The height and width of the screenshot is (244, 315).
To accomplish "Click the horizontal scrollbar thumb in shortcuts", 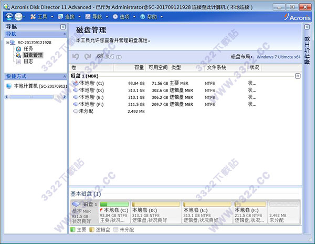I will (x=31, y=97).
